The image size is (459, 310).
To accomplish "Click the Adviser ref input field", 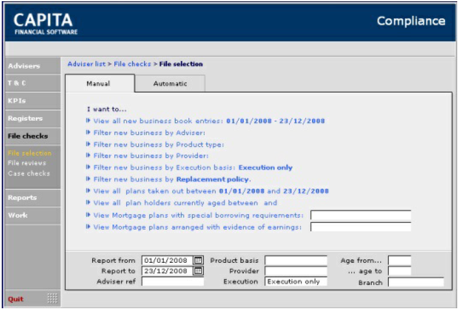I will pos(173,281).
